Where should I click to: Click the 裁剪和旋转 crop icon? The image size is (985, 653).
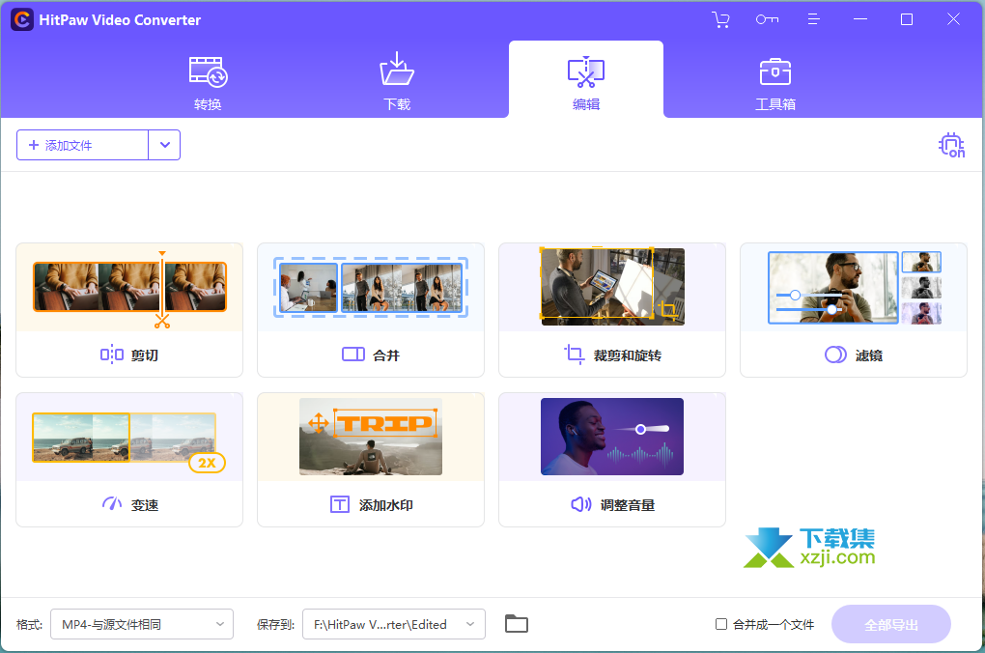coord(575,355)
